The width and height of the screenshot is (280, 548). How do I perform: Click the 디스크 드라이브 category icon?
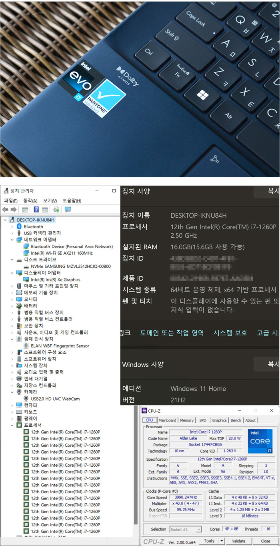(x=19, y=260)
